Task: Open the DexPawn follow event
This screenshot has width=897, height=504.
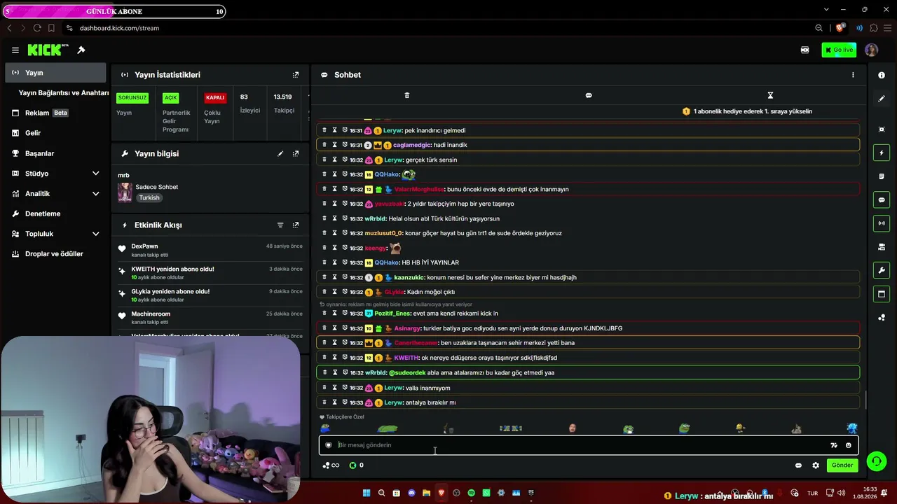Action: (x=210, y=250)
